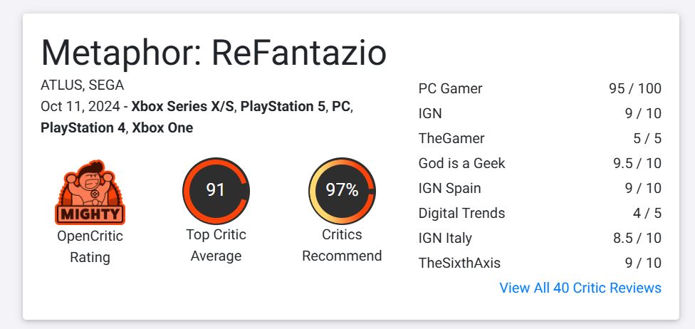Click the ATLUS, SEGA publisher text

click(83, 85)
